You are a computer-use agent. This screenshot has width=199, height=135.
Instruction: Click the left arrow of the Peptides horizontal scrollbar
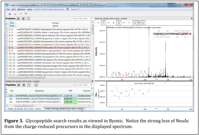[x=7, y=105]
